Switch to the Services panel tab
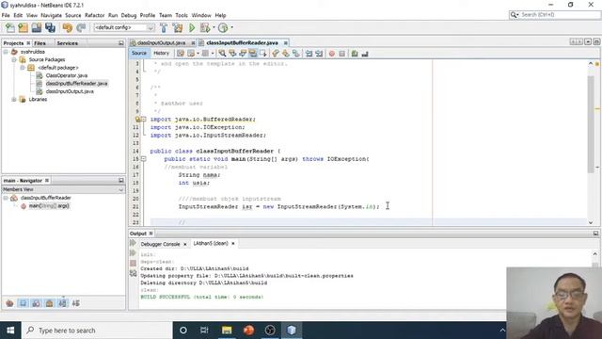 (x=67, y=43)
